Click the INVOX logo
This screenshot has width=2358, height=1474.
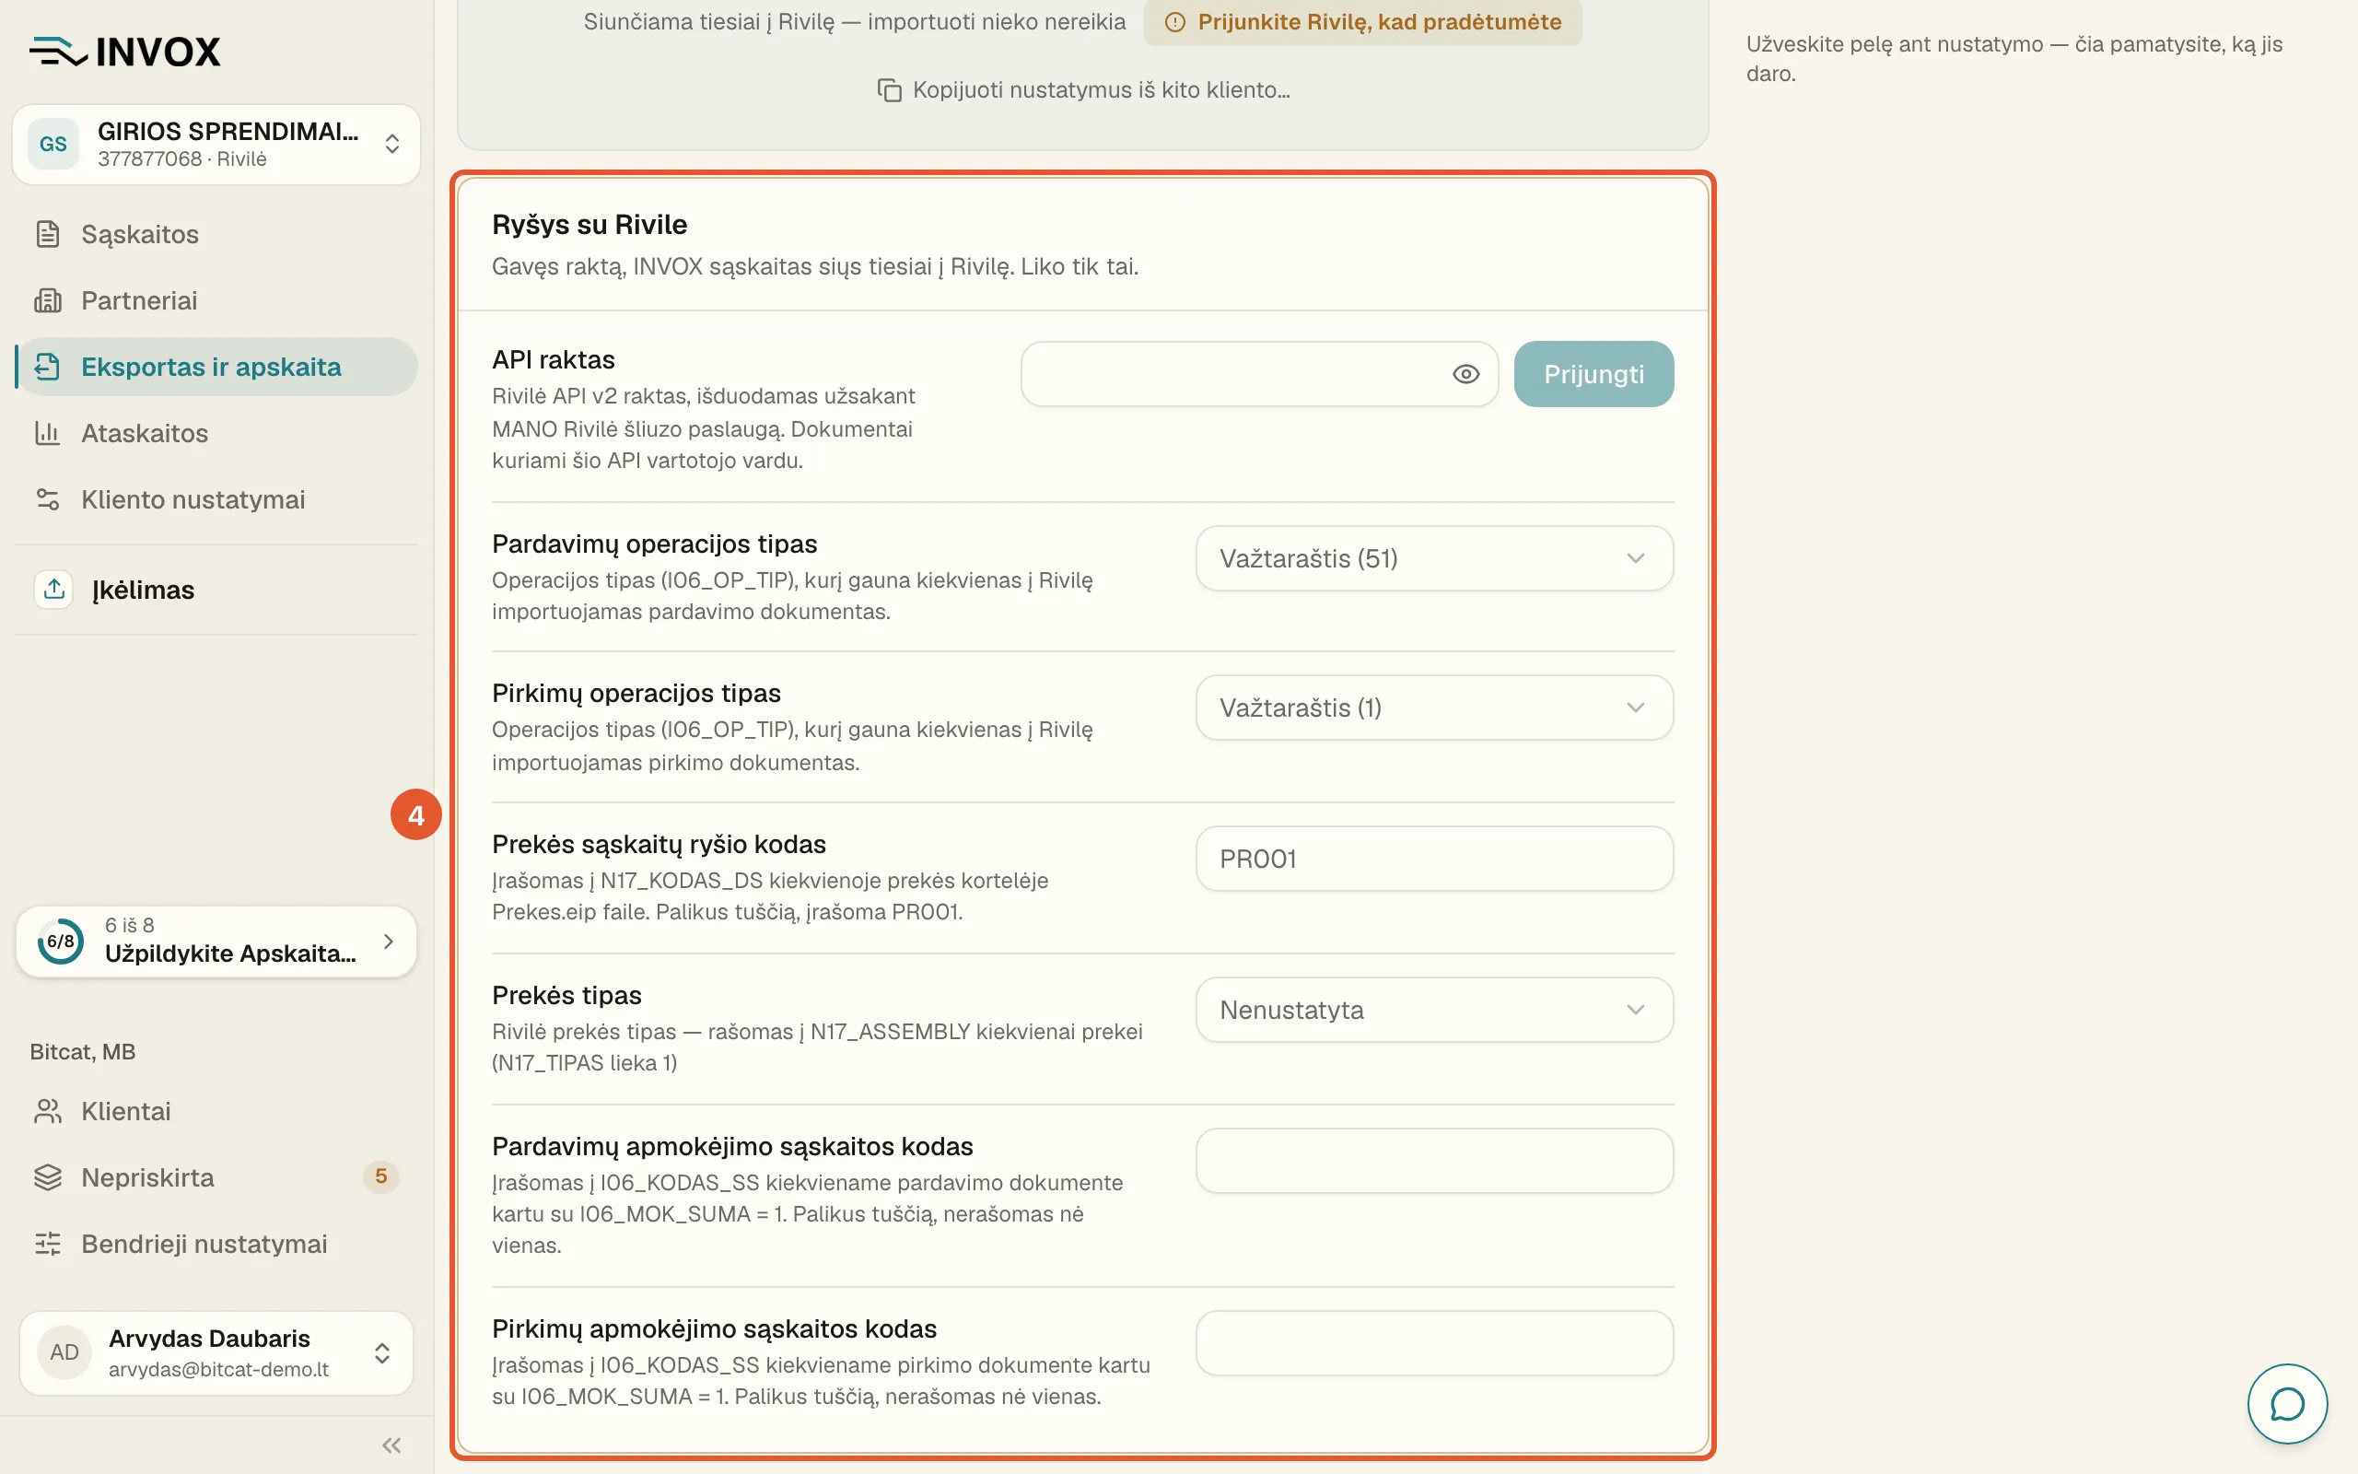pyautogui.click(x=124, y=52)
